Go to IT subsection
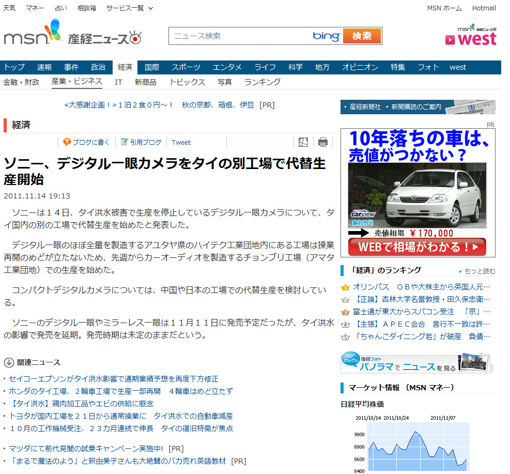The height and width of the screenshot is (474, 510). 118,82
